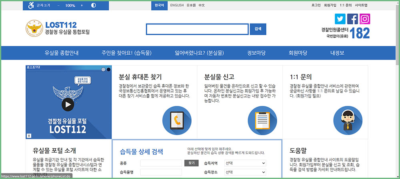The image size is (400, 179).
Task: Focus the main search input box
Action: click(x=197, y=29)
